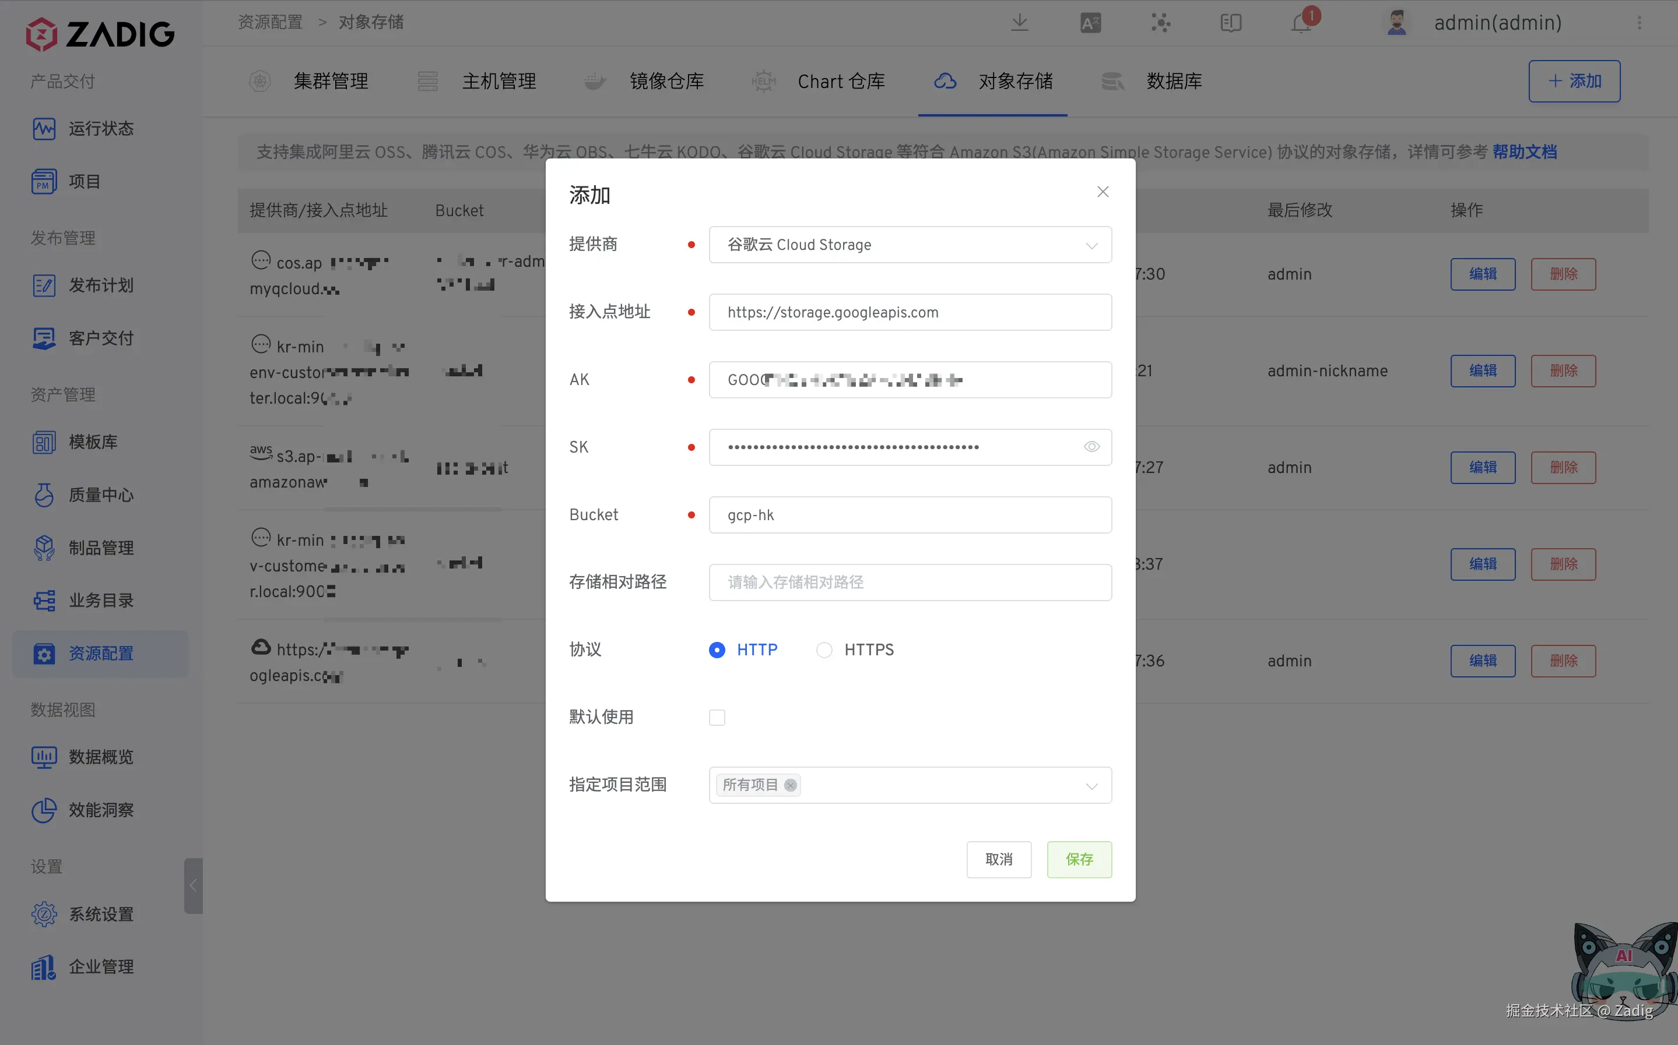Click the 质量中心 flask icon in the sidebar
This screenshot has width=1678, height=1045.
[44, 495]
